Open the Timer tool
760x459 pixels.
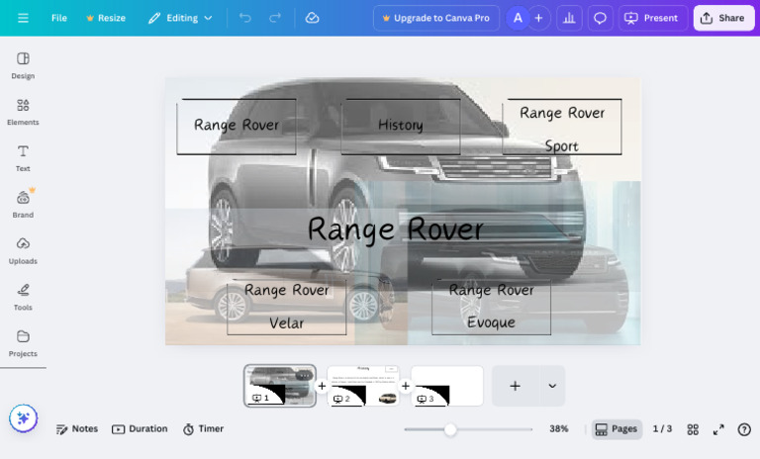click(203, 429)
